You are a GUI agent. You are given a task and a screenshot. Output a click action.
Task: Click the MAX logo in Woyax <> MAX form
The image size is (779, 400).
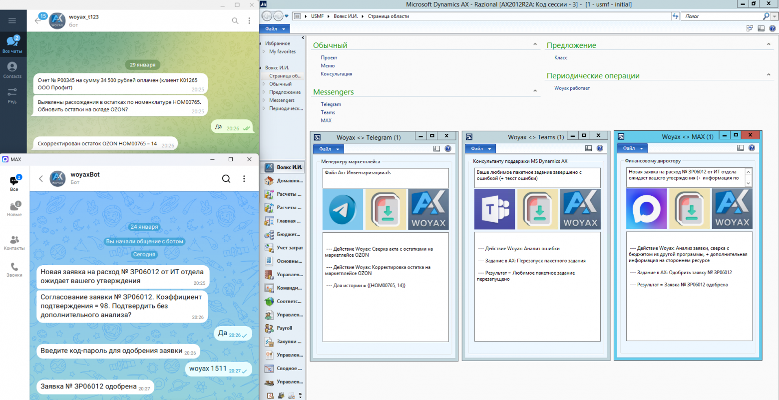(646, 209)
